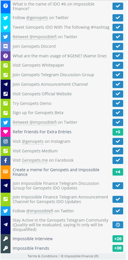Click checkmark next to Visit Genopets Whitepaper
Viewport: 128px width, 260px height.
click(x=118, y=65)
